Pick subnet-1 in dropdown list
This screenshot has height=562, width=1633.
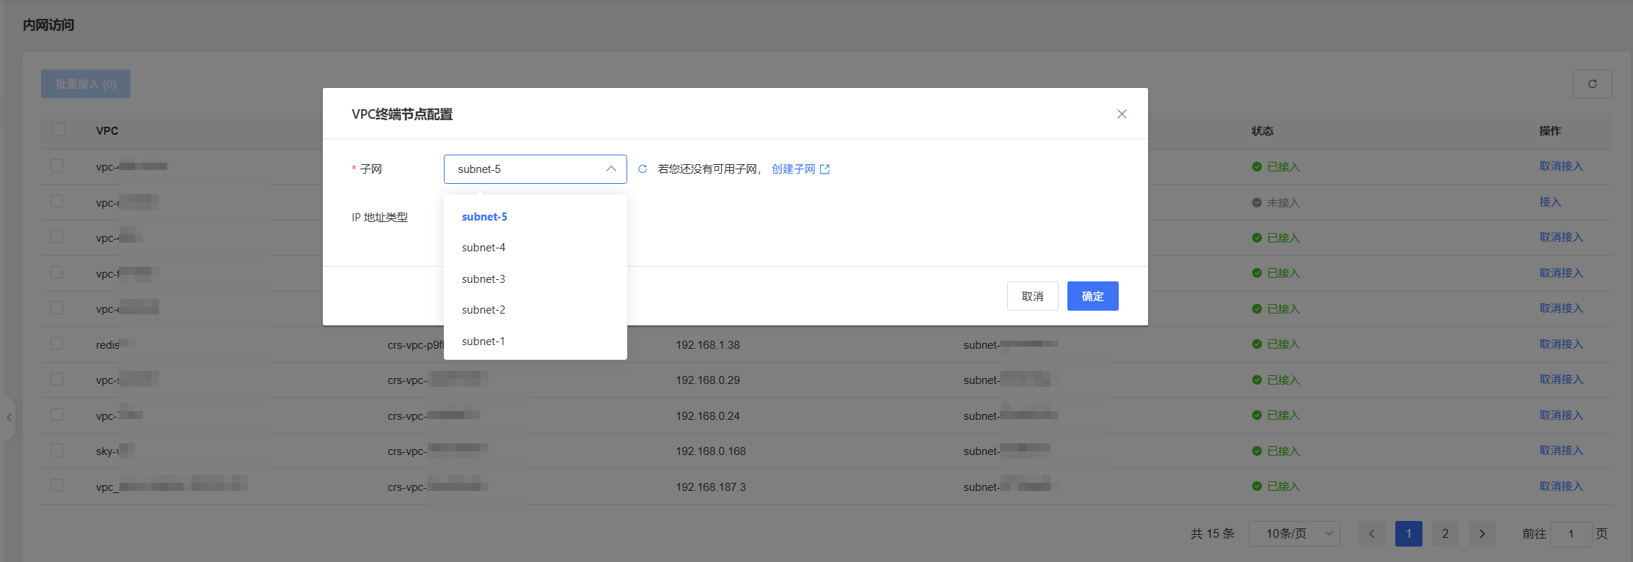483,341
